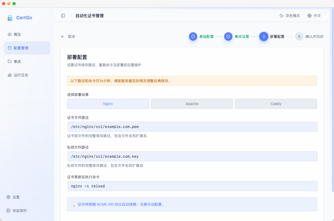Click the back arrow beside 取消

point(63,36)
